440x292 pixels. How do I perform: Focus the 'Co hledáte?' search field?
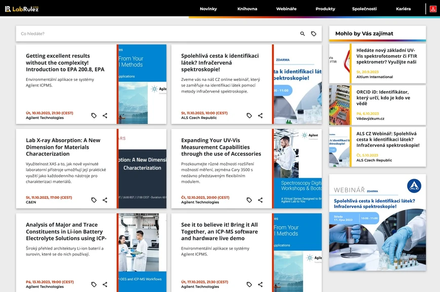tap(157, 33)
